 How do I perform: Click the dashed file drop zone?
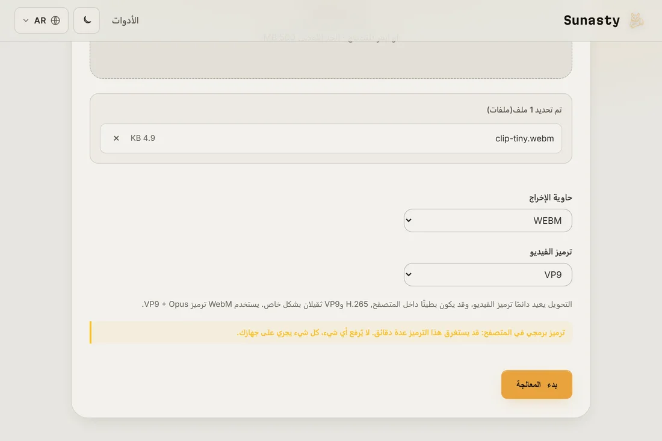tap(330, 60)
